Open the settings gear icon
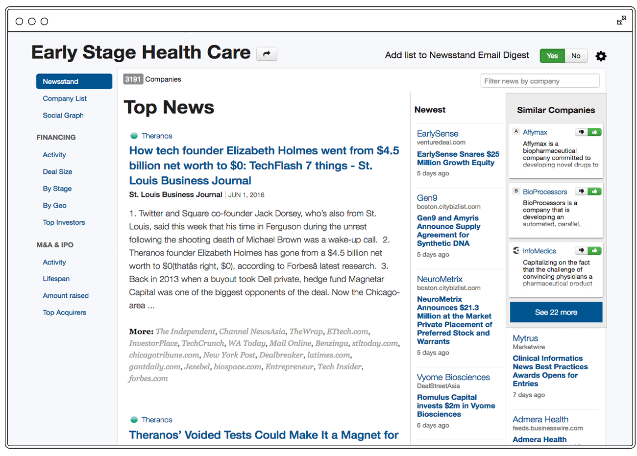Image resolution: width=637 pixels, height=456 pixels. 601,56
